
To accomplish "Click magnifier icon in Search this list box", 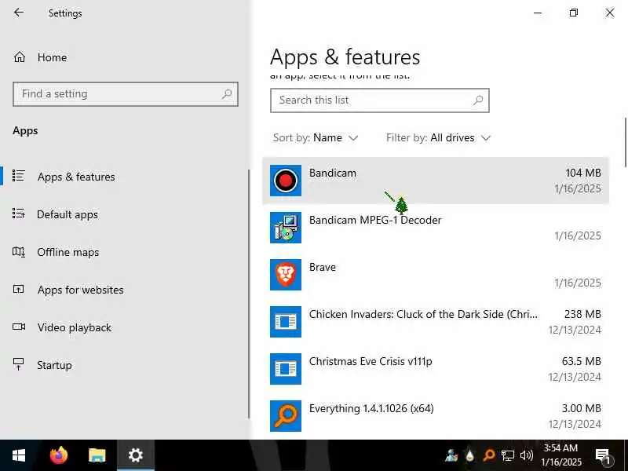I will click(x=478, y=100).
